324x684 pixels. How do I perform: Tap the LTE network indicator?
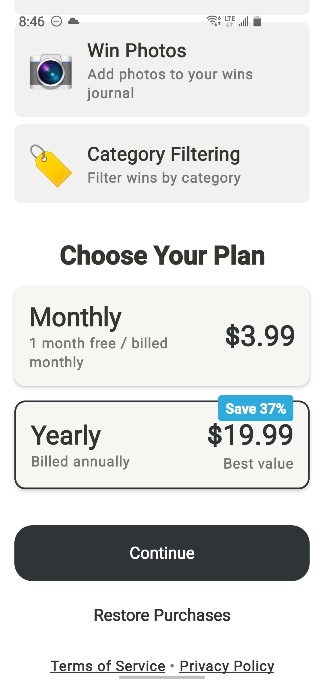click(x=230, y=21)
